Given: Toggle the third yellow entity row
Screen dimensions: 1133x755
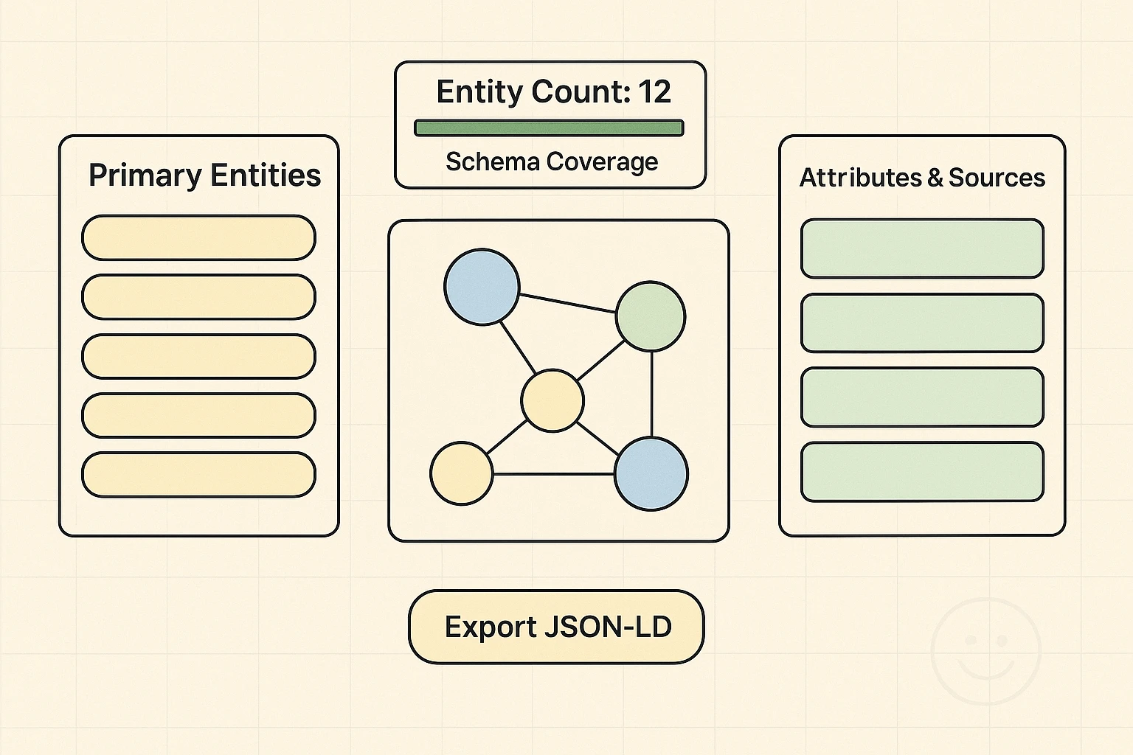Looking at the screenshot, I should (x=198, y=356).
